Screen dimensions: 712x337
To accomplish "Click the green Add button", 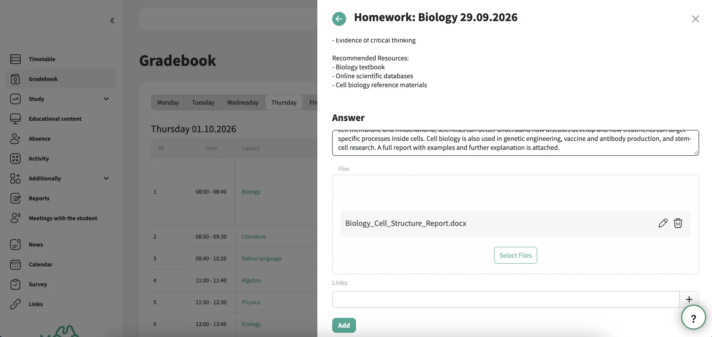I will (x=344, y=325).
